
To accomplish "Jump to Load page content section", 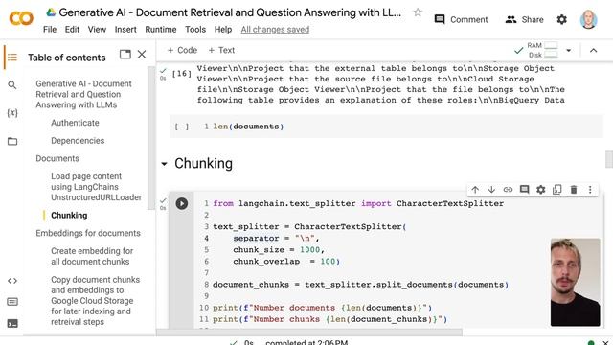I will coord(96,187).
